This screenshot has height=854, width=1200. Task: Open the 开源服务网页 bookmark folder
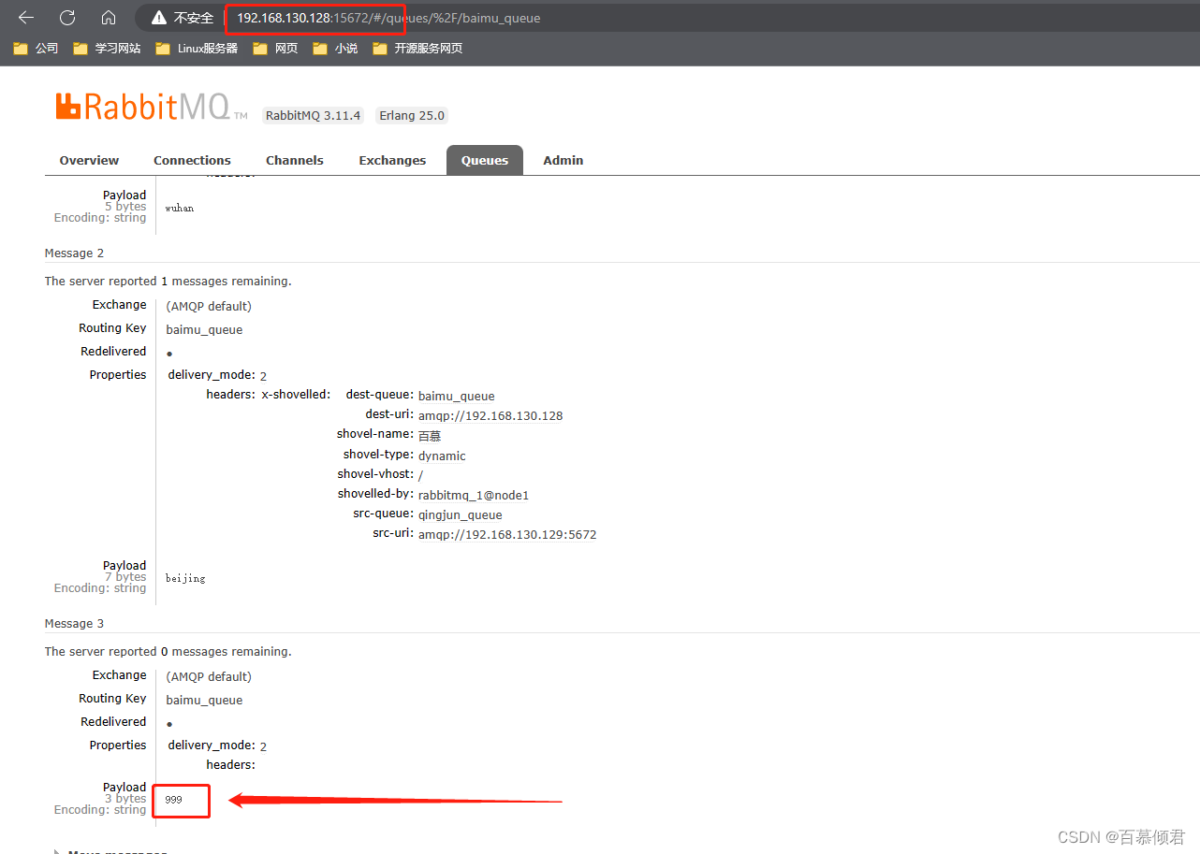click(417, 49)
